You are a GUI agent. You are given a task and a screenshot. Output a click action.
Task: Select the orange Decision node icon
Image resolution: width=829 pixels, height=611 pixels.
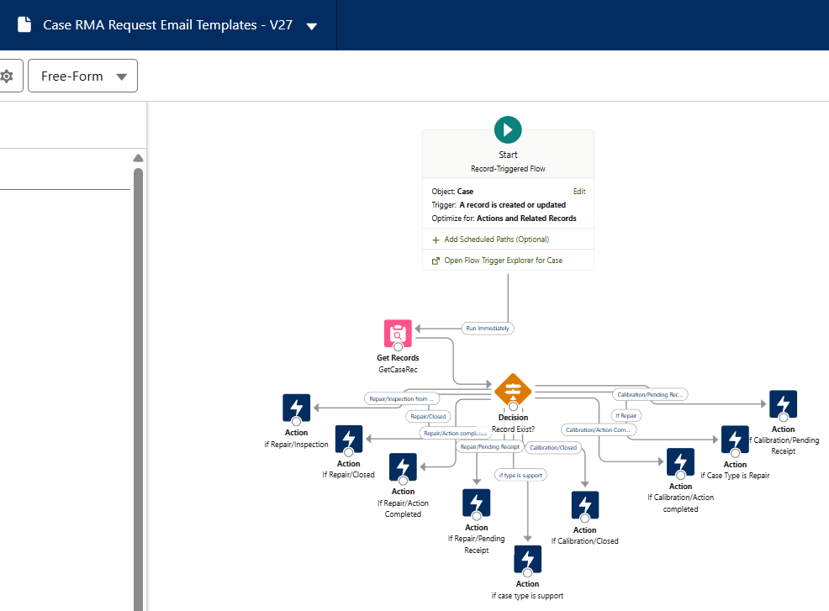point(513,389)
